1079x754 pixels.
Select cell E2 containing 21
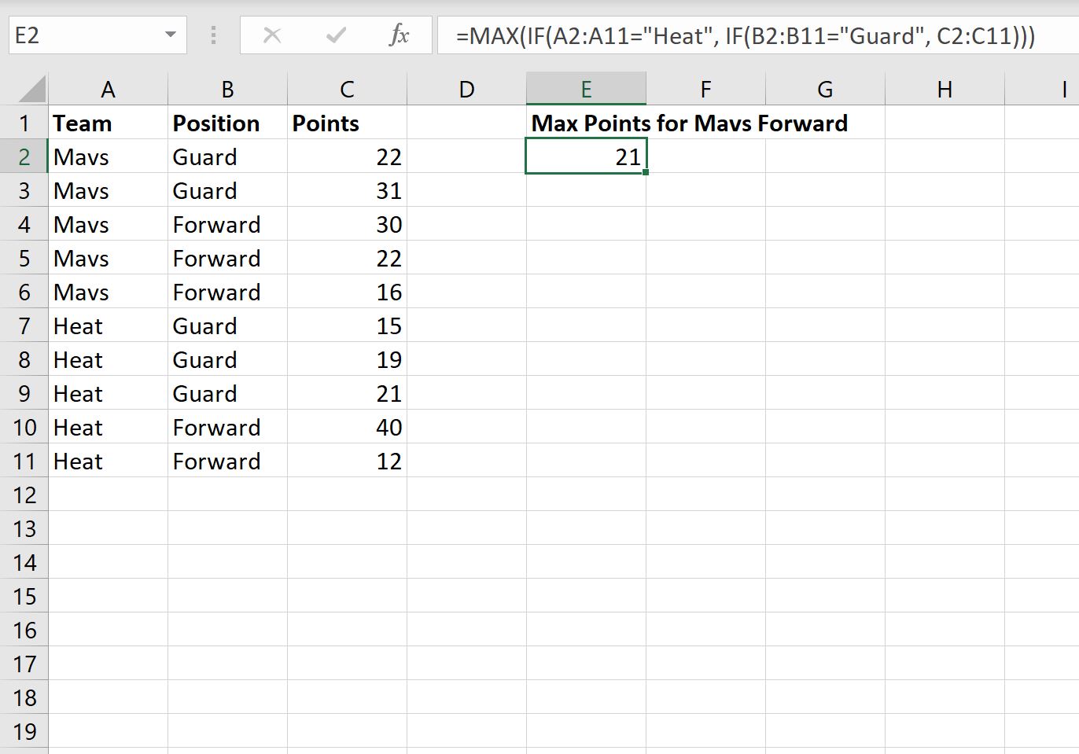click(586, 157)
